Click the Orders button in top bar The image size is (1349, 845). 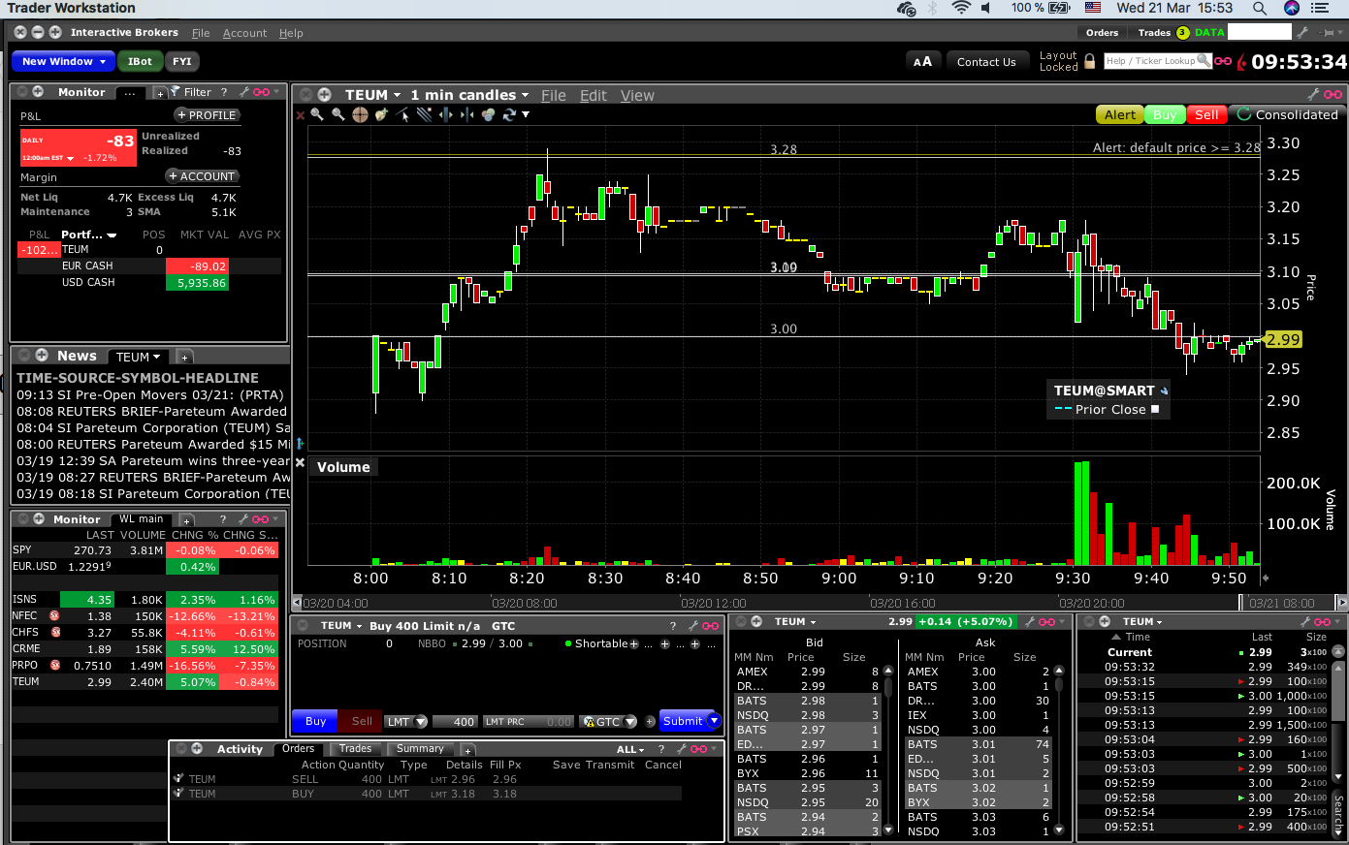tap(1102, 32)
